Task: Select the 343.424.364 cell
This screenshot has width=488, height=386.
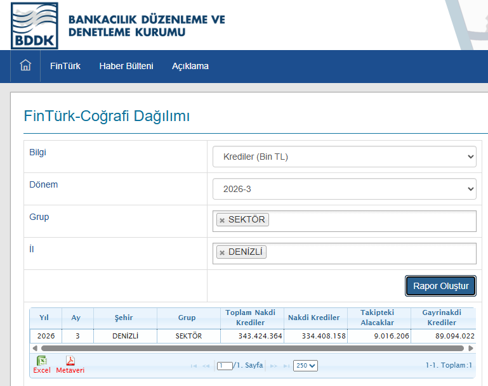Action: [x=252, y=336]
